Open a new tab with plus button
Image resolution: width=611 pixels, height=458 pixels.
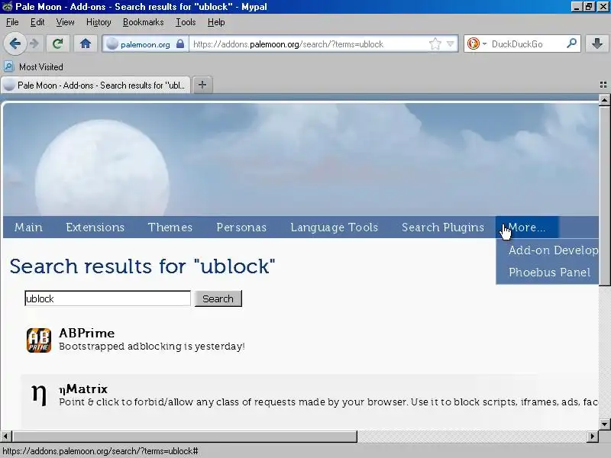point(202,85)
